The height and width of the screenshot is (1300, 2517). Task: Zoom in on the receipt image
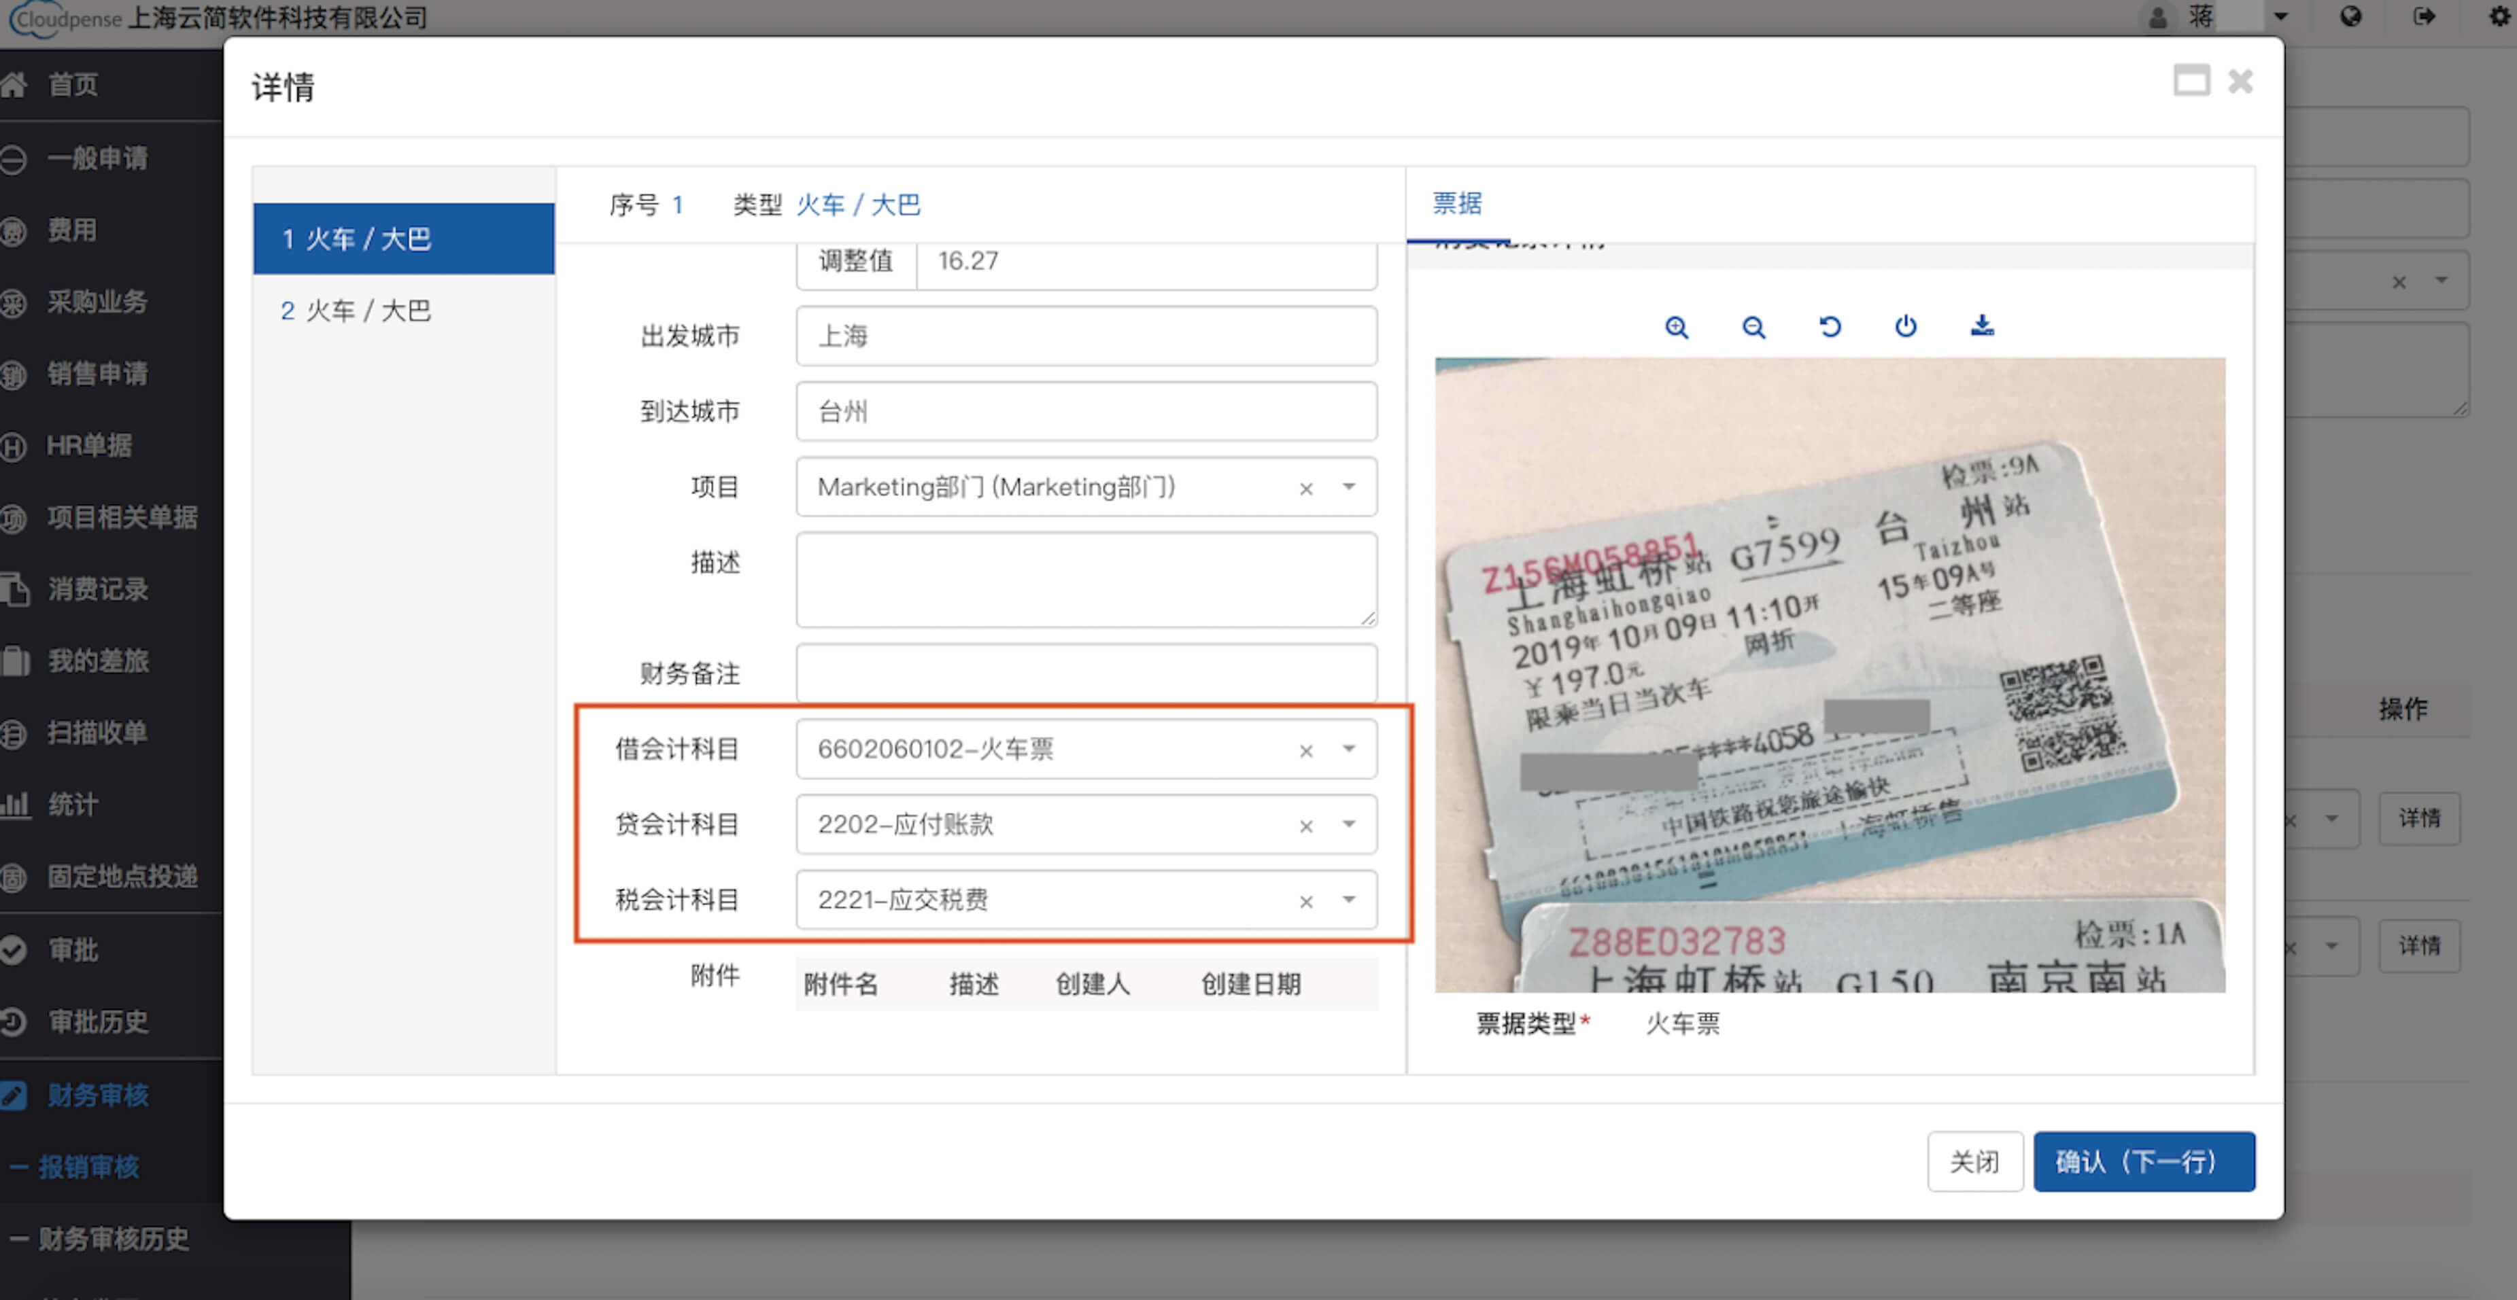pyautogui.click(x=1677, y=327)
